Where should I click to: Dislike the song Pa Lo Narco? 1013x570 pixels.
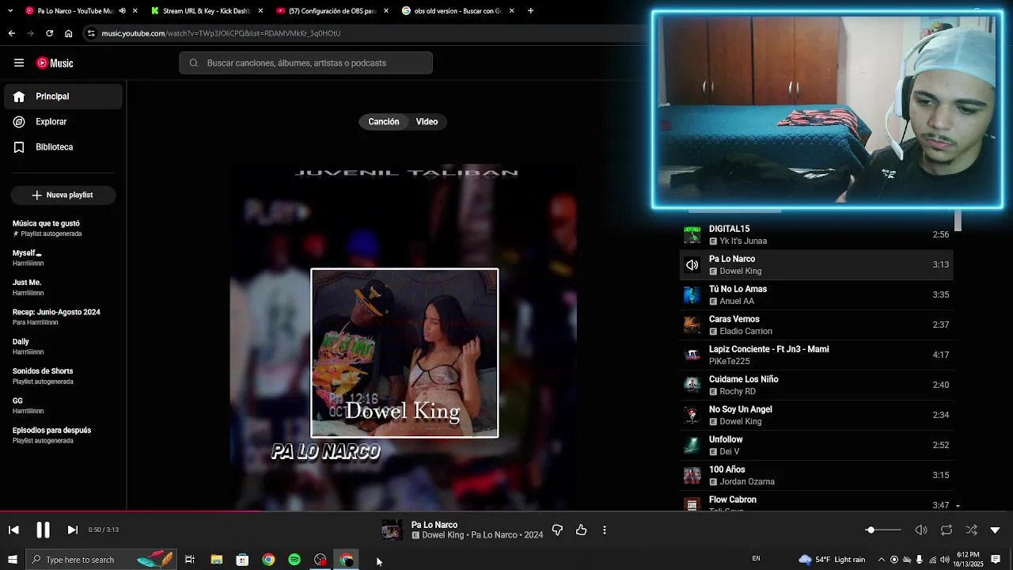pyautogui.click(x=557, y=530)
